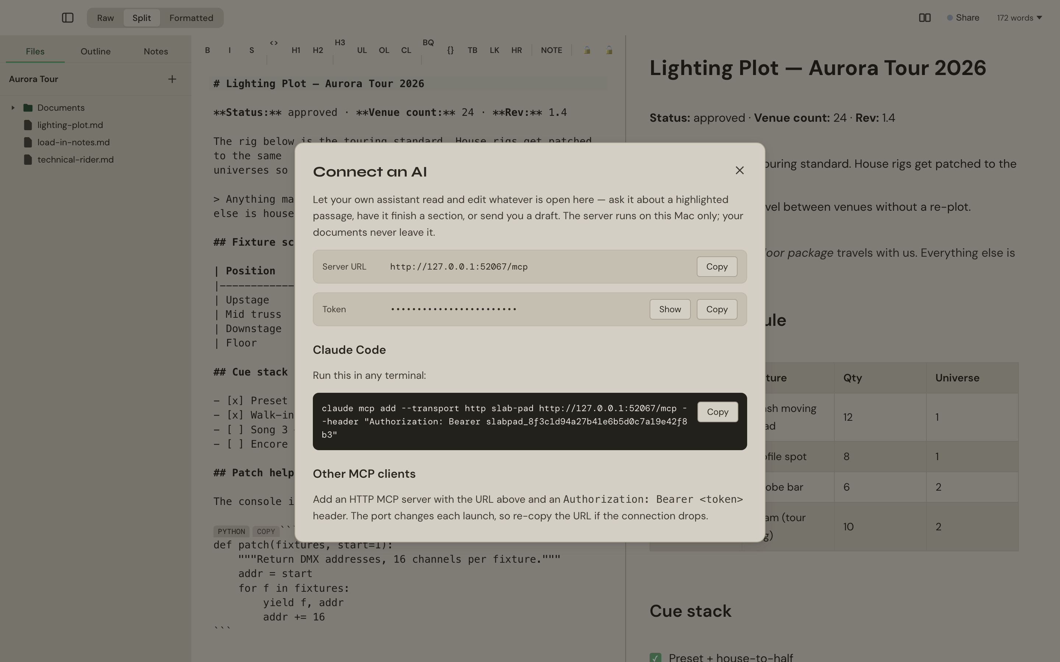This screenshot has height=662, width=1060.
Task: Click the 'Other MCP clients' heading
Action: [364, 474]
